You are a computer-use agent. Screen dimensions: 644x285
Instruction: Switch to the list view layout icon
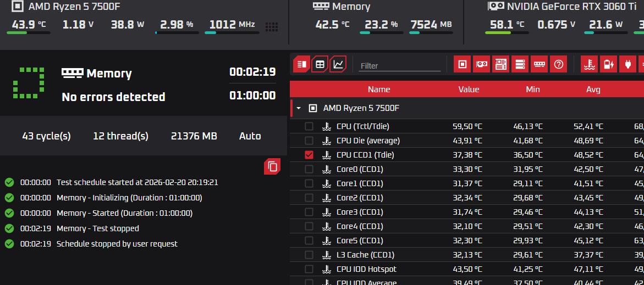pos(302,64)
